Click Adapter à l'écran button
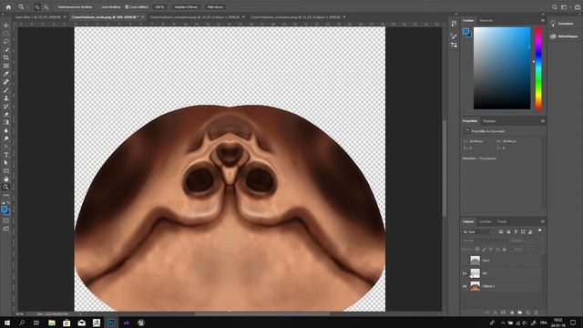 click(x=186, y=7)
